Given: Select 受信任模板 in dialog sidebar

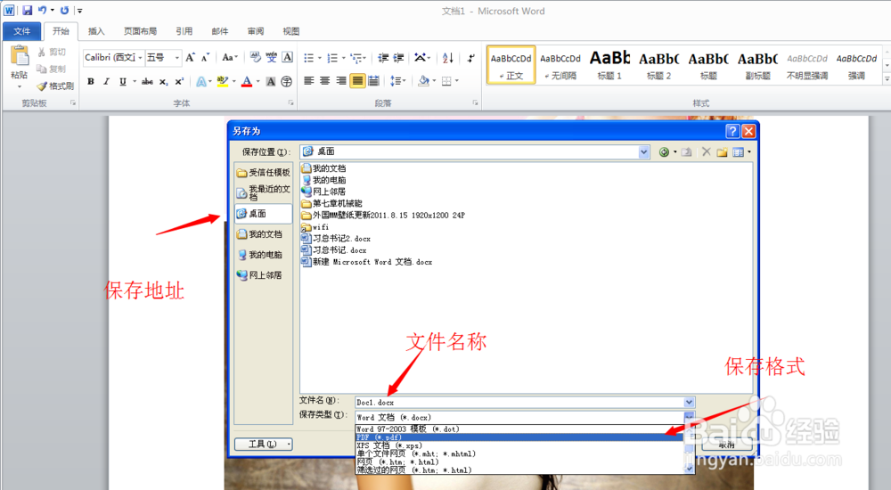Looking at the screenshot, I should point(264,172).
